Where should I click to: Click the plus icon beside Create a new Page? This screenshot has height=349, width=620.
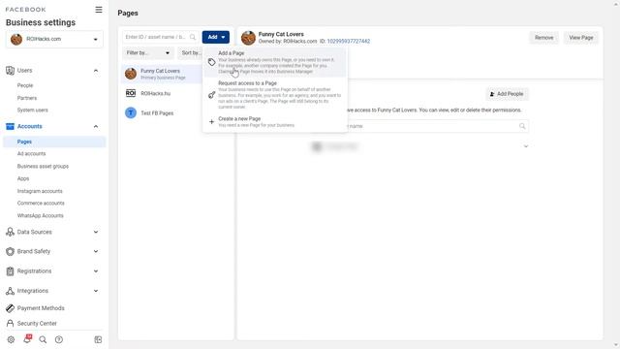click(211, 122)
